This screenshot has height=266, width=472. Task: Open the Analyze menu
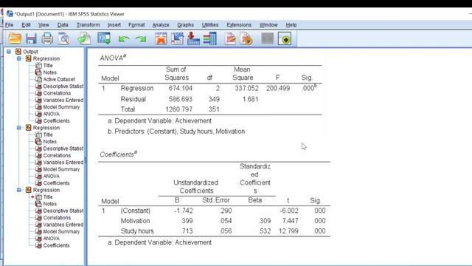point(161,24)
